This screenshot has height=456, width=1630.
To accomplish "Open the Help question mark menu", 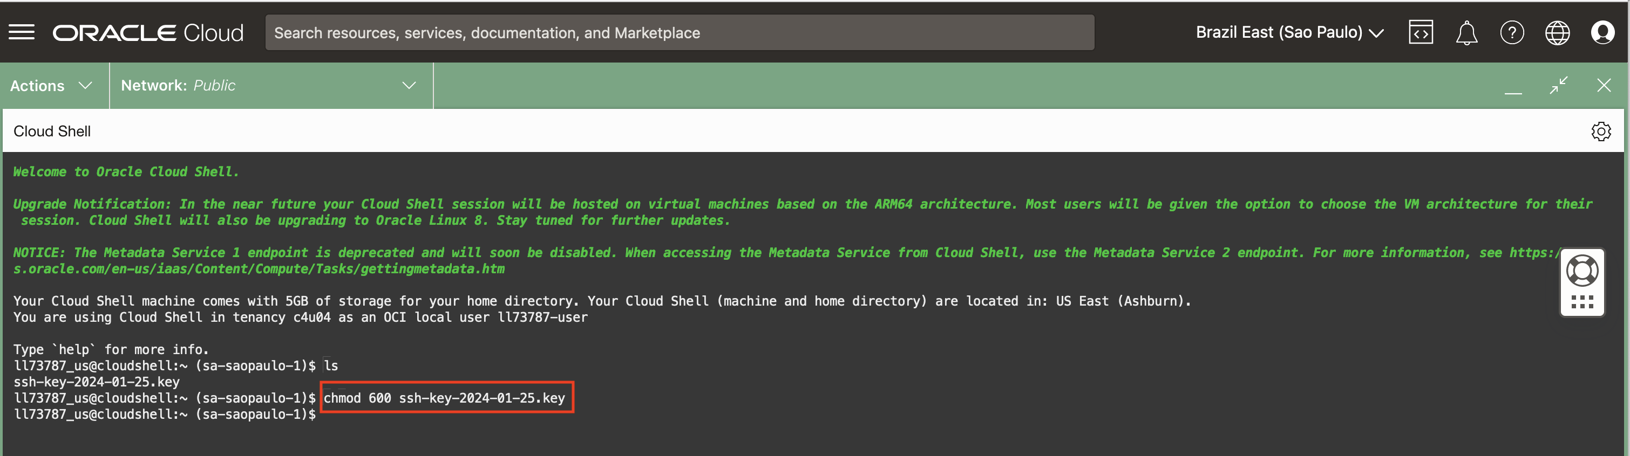I will tap(1512, 33).
